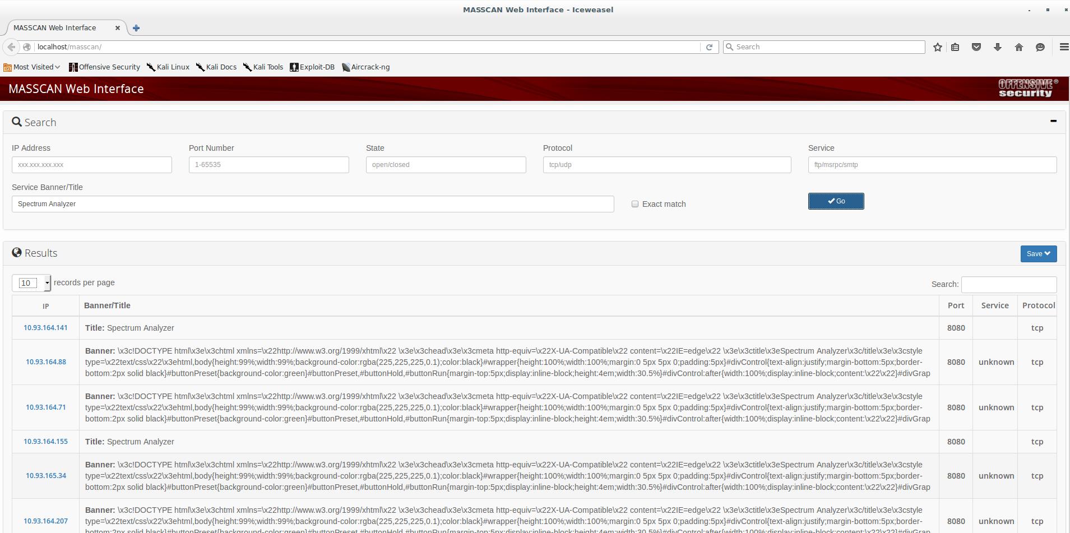The width and height of the screenshot is (1070, 533).
Task: Select the MASSCAN Web Interface tab
Action: [x=55, y=28]
